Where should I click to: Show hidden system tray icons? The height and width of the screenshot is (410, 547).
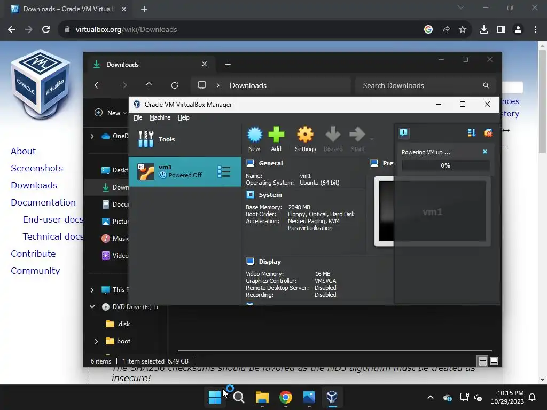[x=431, y=397]
